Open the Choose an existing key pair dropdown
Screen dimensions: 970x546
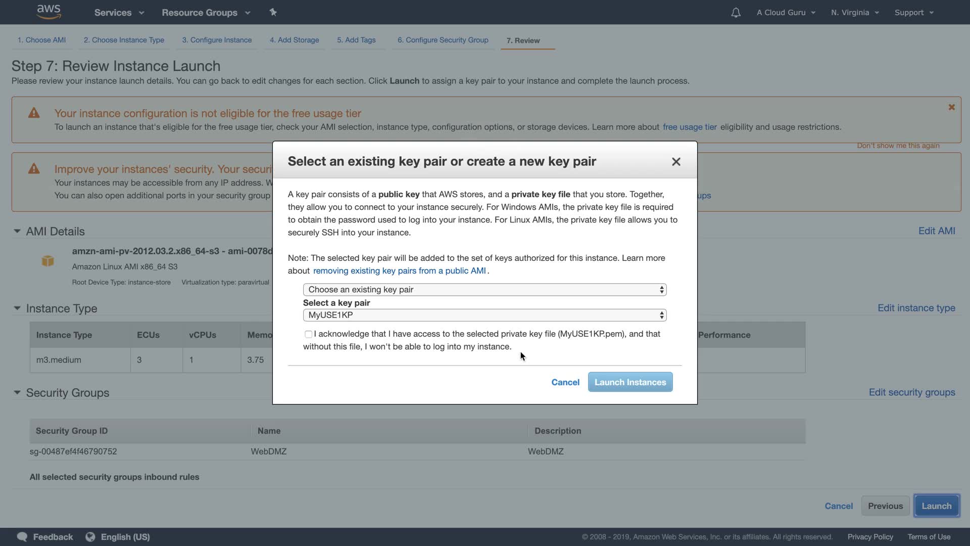[484, 290]
